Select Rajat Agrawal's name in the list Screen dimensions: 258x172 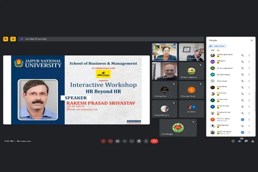[223, 125]
